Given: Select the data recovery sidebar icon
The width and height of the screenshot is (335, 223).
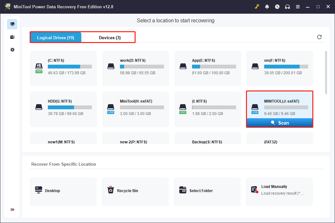Looking at the screenshot, I should click(x=12, y=24).
